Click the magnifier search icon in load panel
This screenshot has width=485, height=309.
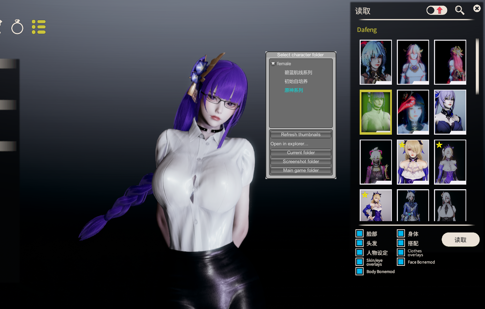(460, 10)
